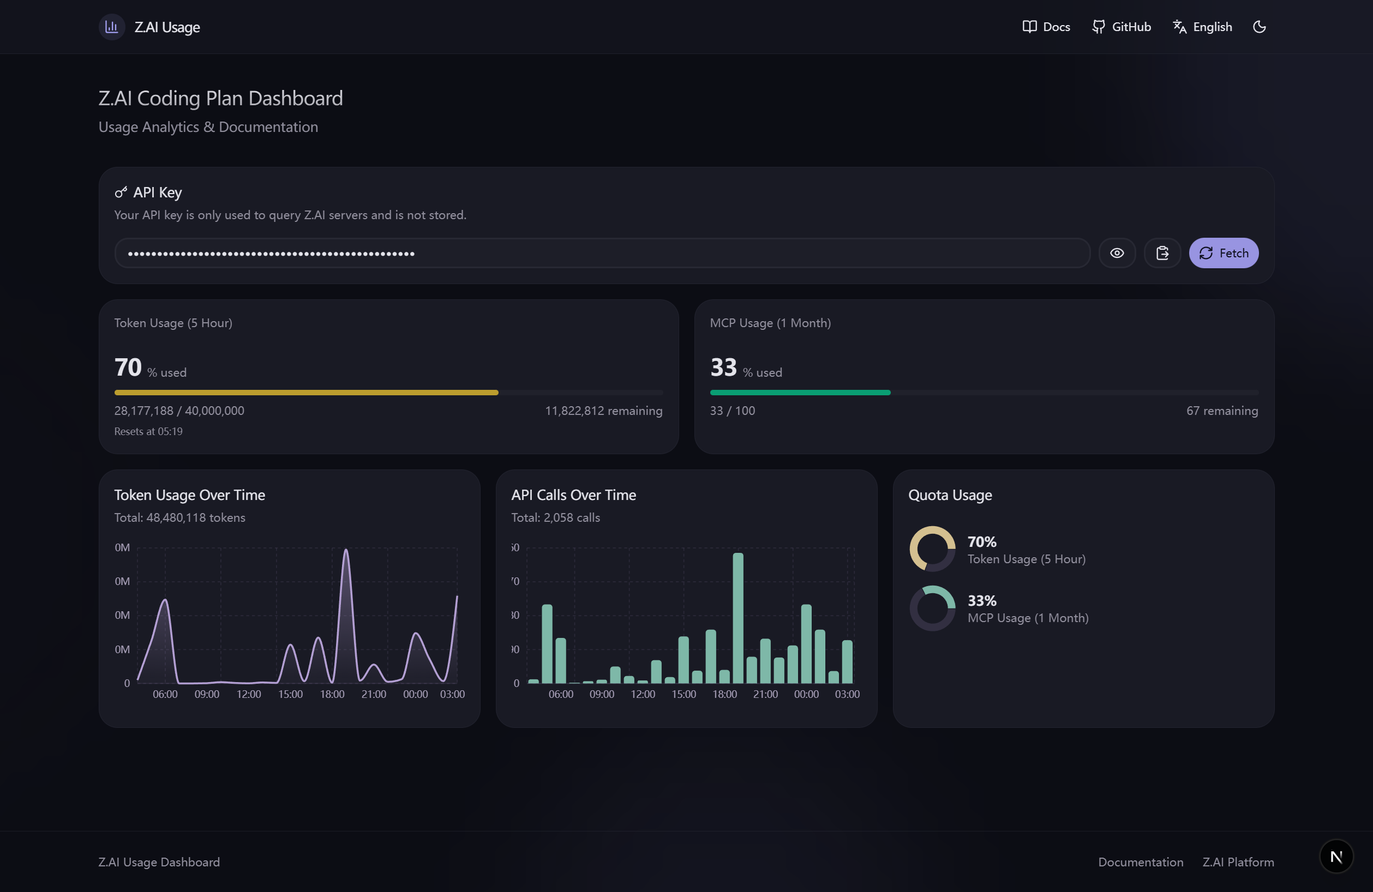Click "28,177,188 / 40,000,000" value
This screenshot has width=1373, height=892.
[x=179, y=411]
